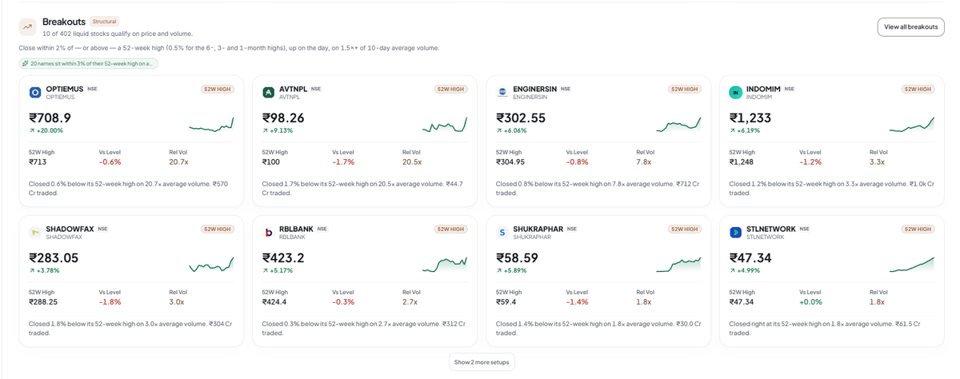Click the ENGINERSIN company logo

click(502, 93)
